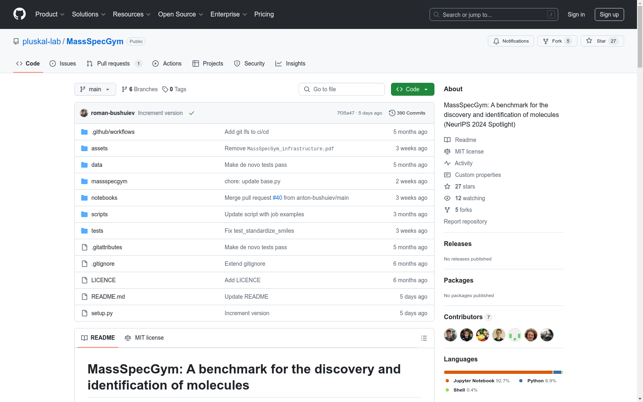
Task: Click the commit history clock icon
Action: [392, 113]
